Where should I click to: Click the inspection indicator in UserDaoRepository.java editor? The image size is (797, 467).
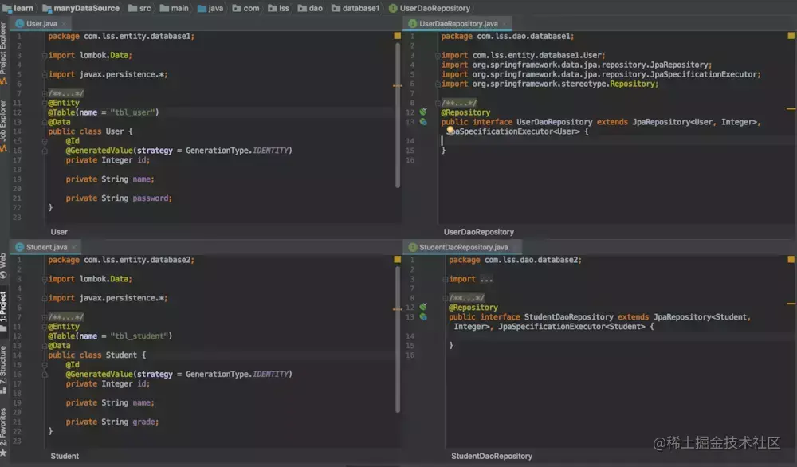point(791,36)
